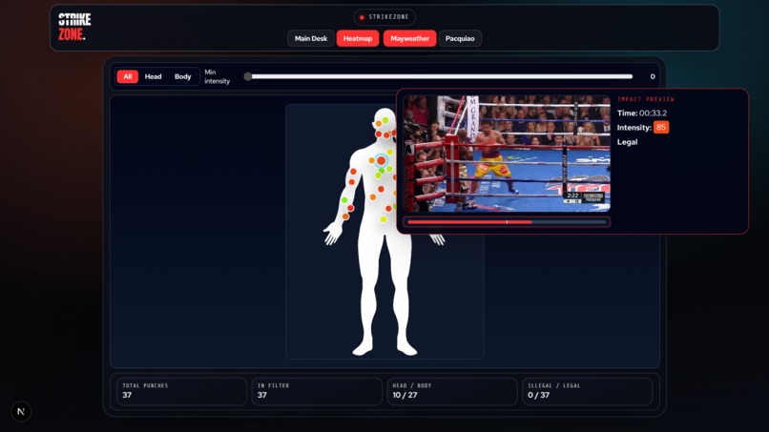The image size is (769, 432).
Task: Click the Strike Zone logo
Action: tap(74, 27)
